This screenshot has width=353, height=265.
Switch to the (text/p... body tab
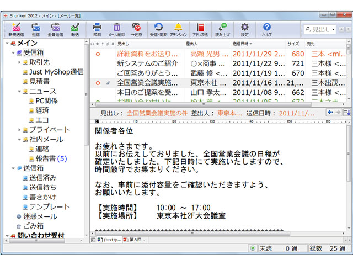[x=110, y=240]
